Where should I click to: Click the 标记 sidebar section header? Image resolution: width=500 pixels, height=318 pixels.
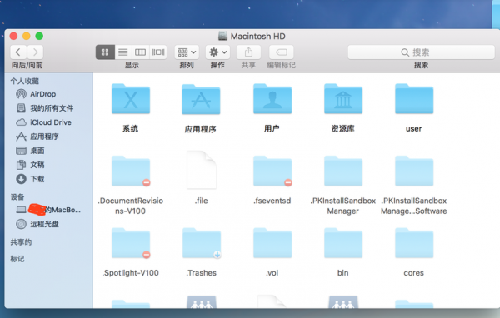pos(17,259)
